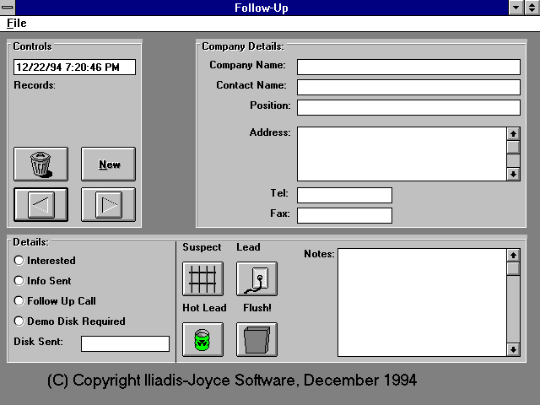Mark contact as Suspect using jail bars icon
The image size is (540, 405).
[202, 278]
